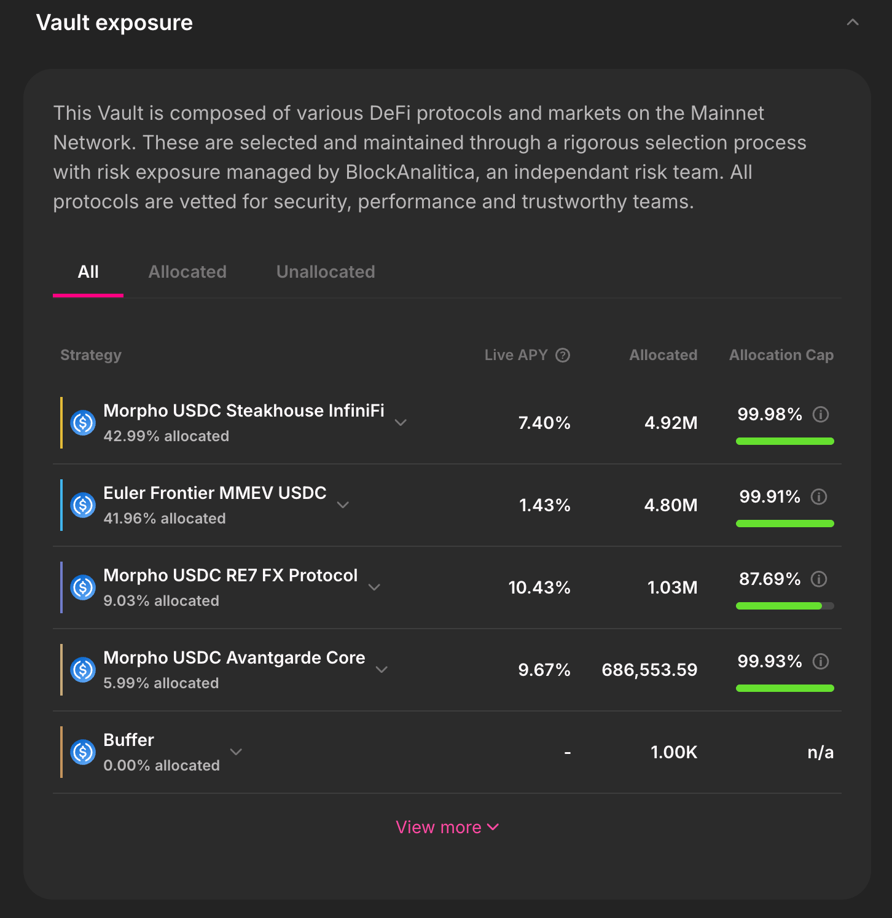Collapse the Vault exposure section
Screen dimensions: 892x918
853,23
